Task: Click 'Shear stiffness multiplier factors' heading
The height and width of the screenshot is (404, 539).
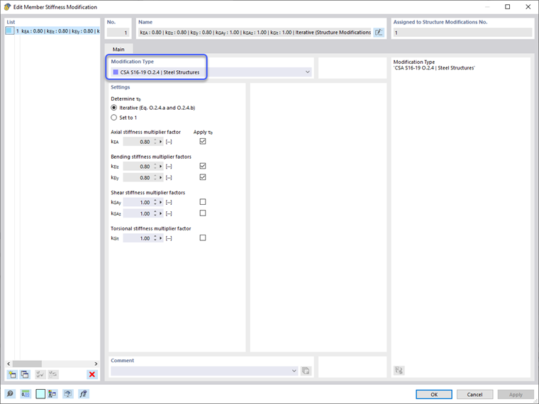Action: 148,192
